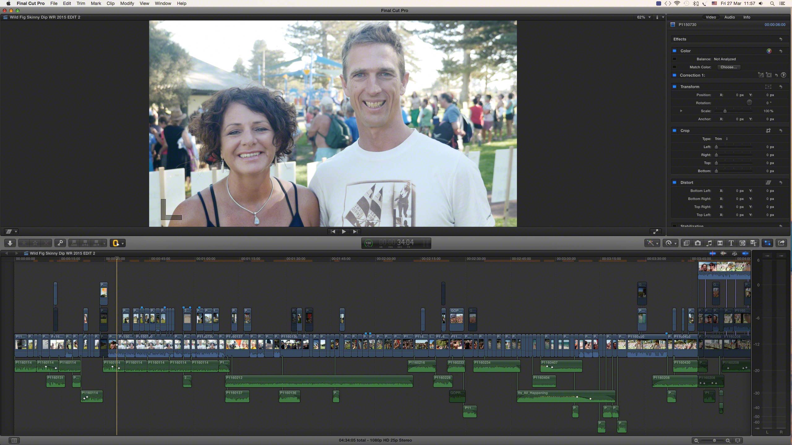
Task: Click the Import Media arrow button
Action: [x=10, y=243]
